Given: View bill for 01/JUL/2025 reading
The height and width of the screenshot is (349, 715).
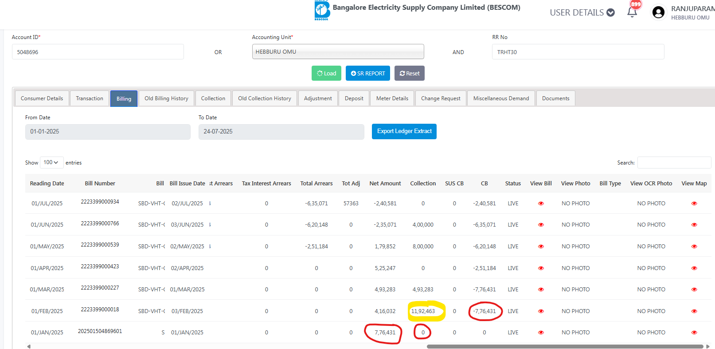Looking at the screenshot, I should pos(541,204).
